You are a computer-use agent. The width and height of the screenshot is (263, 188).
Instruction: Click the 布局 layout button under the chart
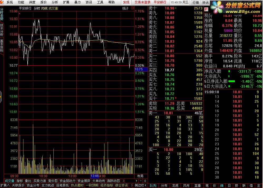pyautogui.click(x=140, y=176)
